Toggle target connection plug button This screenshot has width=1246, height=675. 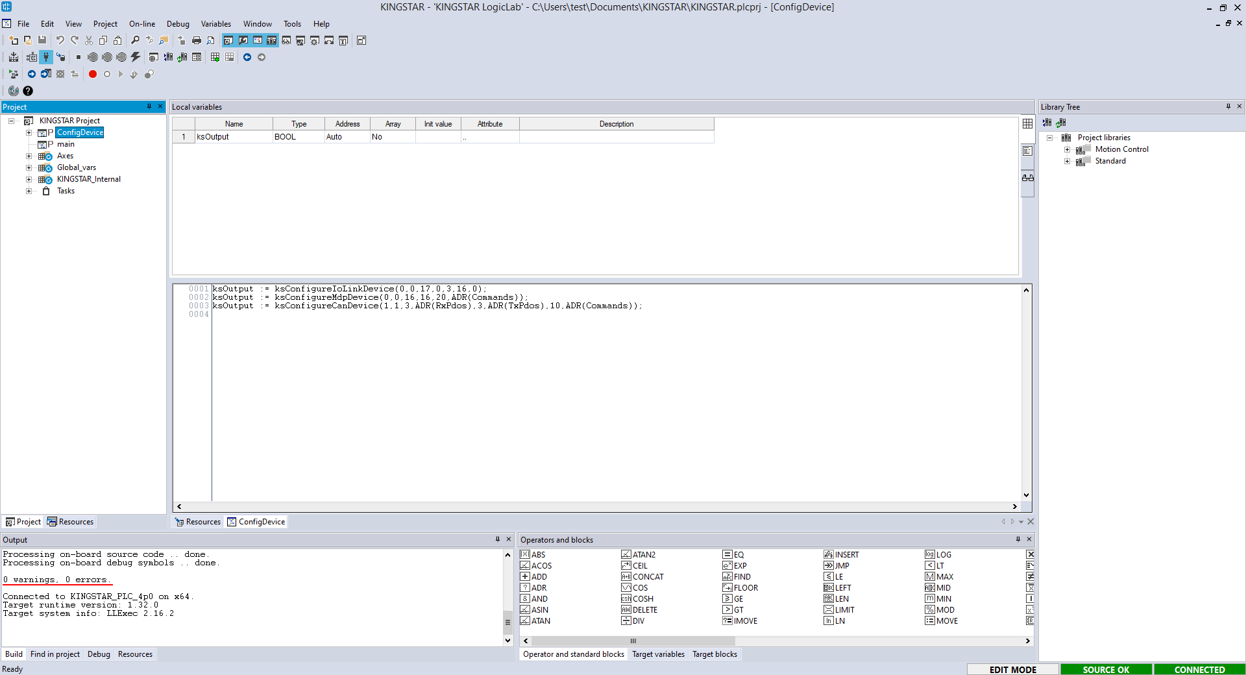pos(46,57)
